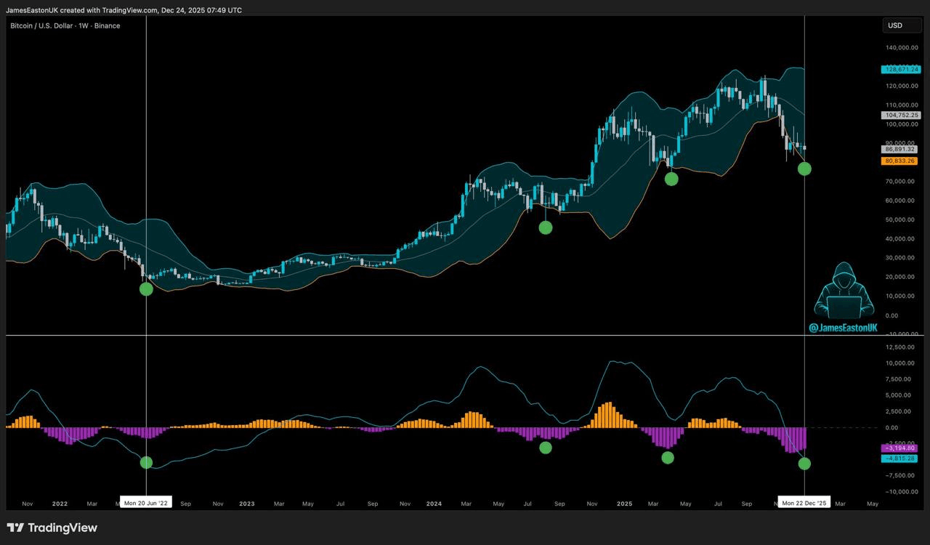Click the Bitcoin / U.S. Dollar symbol title
This screenshot has width=930, height=545.
65,25
